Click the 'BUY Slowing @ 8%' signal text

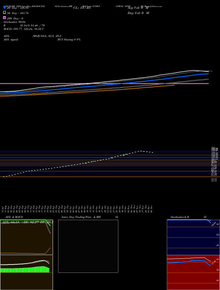point(69,40)
